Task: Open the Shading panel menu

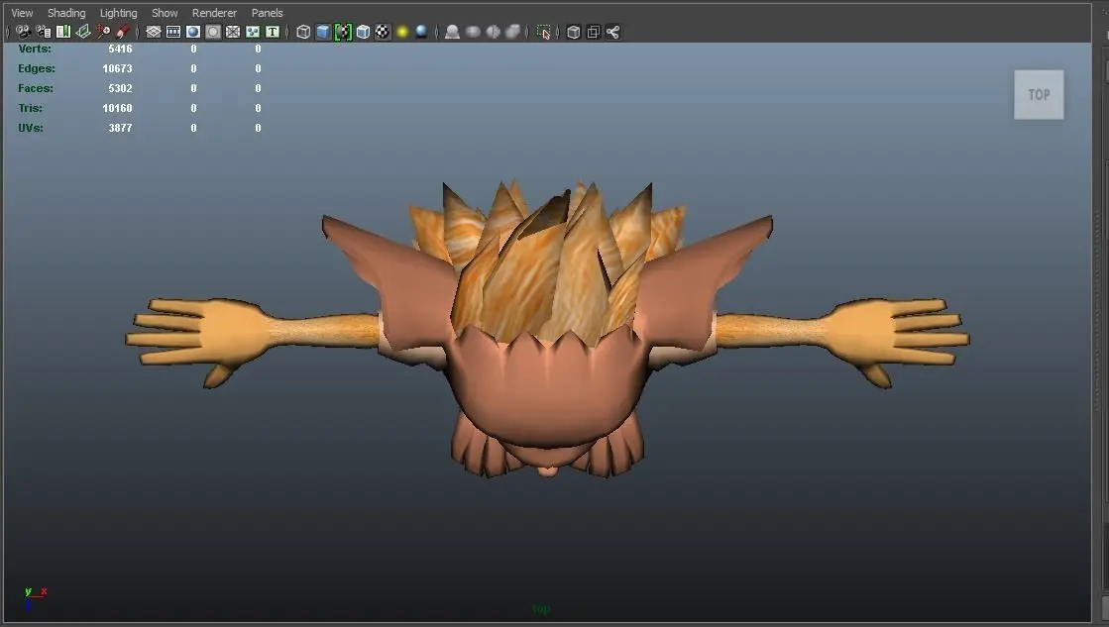Action: point(66,13)
